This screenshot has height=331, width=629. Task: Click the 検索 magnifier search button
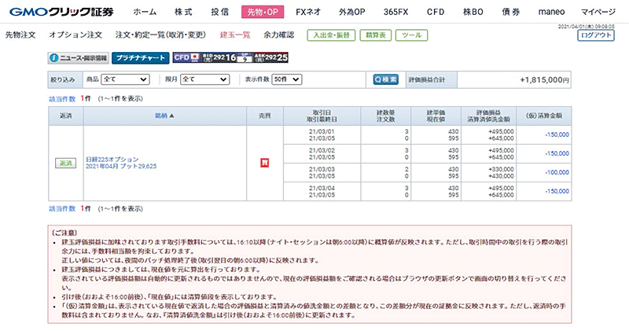click(x=386, y=79)
